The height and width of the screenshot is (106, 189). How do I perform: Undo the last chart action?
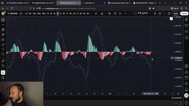coord(126,13)
